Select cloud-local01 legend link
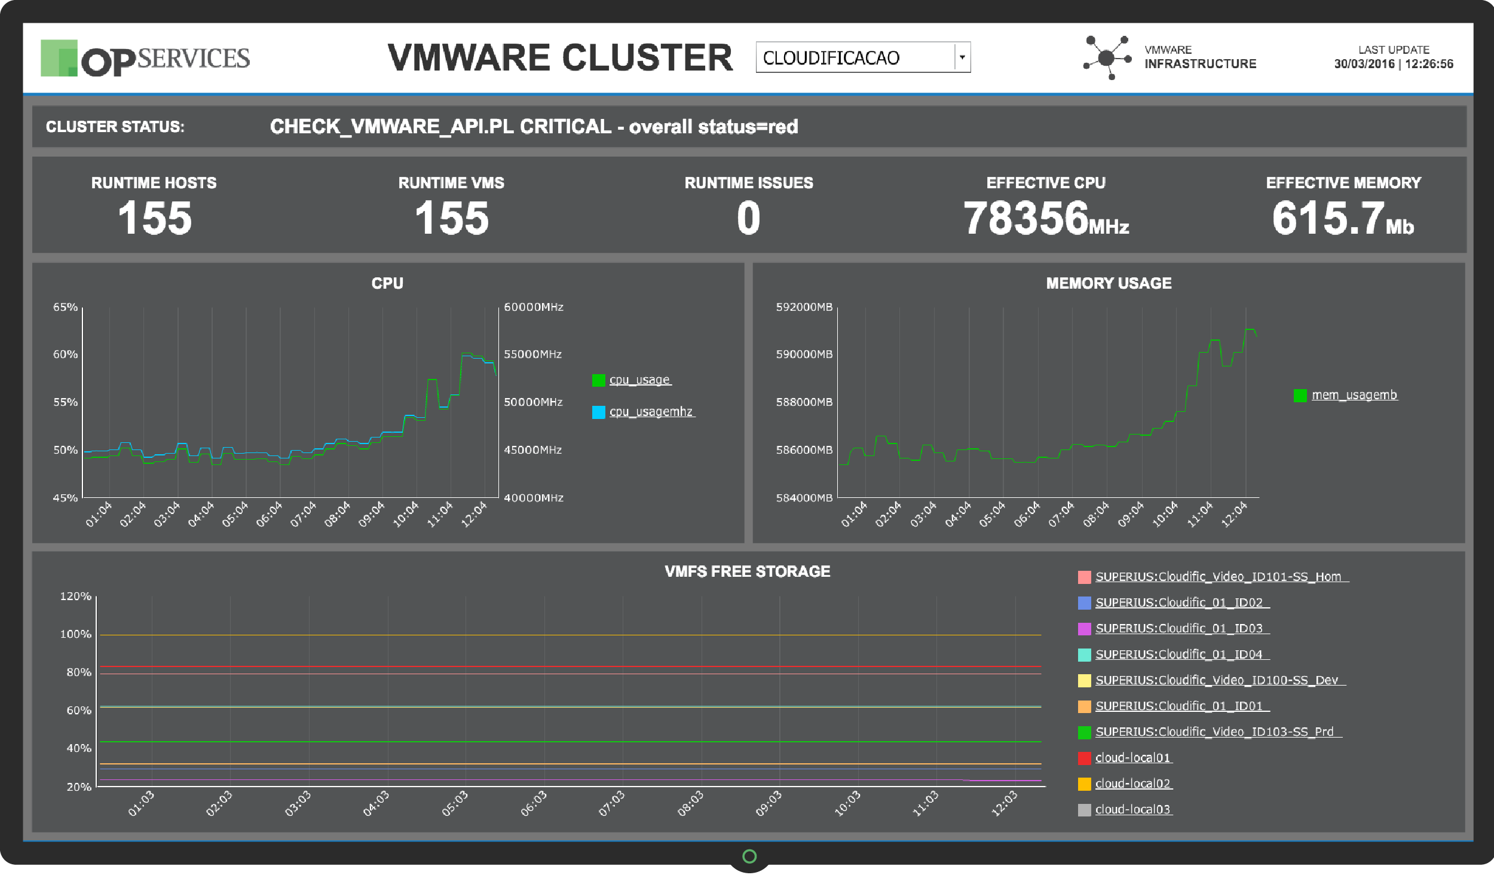This screenshot has width=1494, height=884. (1133, 758)
